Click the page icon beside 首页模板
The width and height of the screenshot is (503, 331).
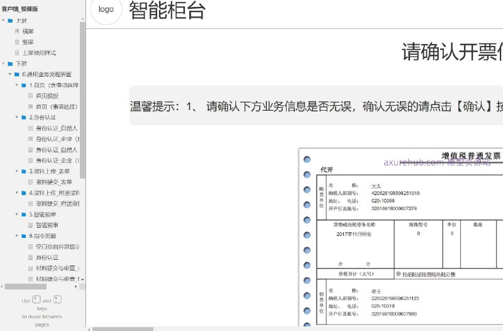tap(30, 96)
